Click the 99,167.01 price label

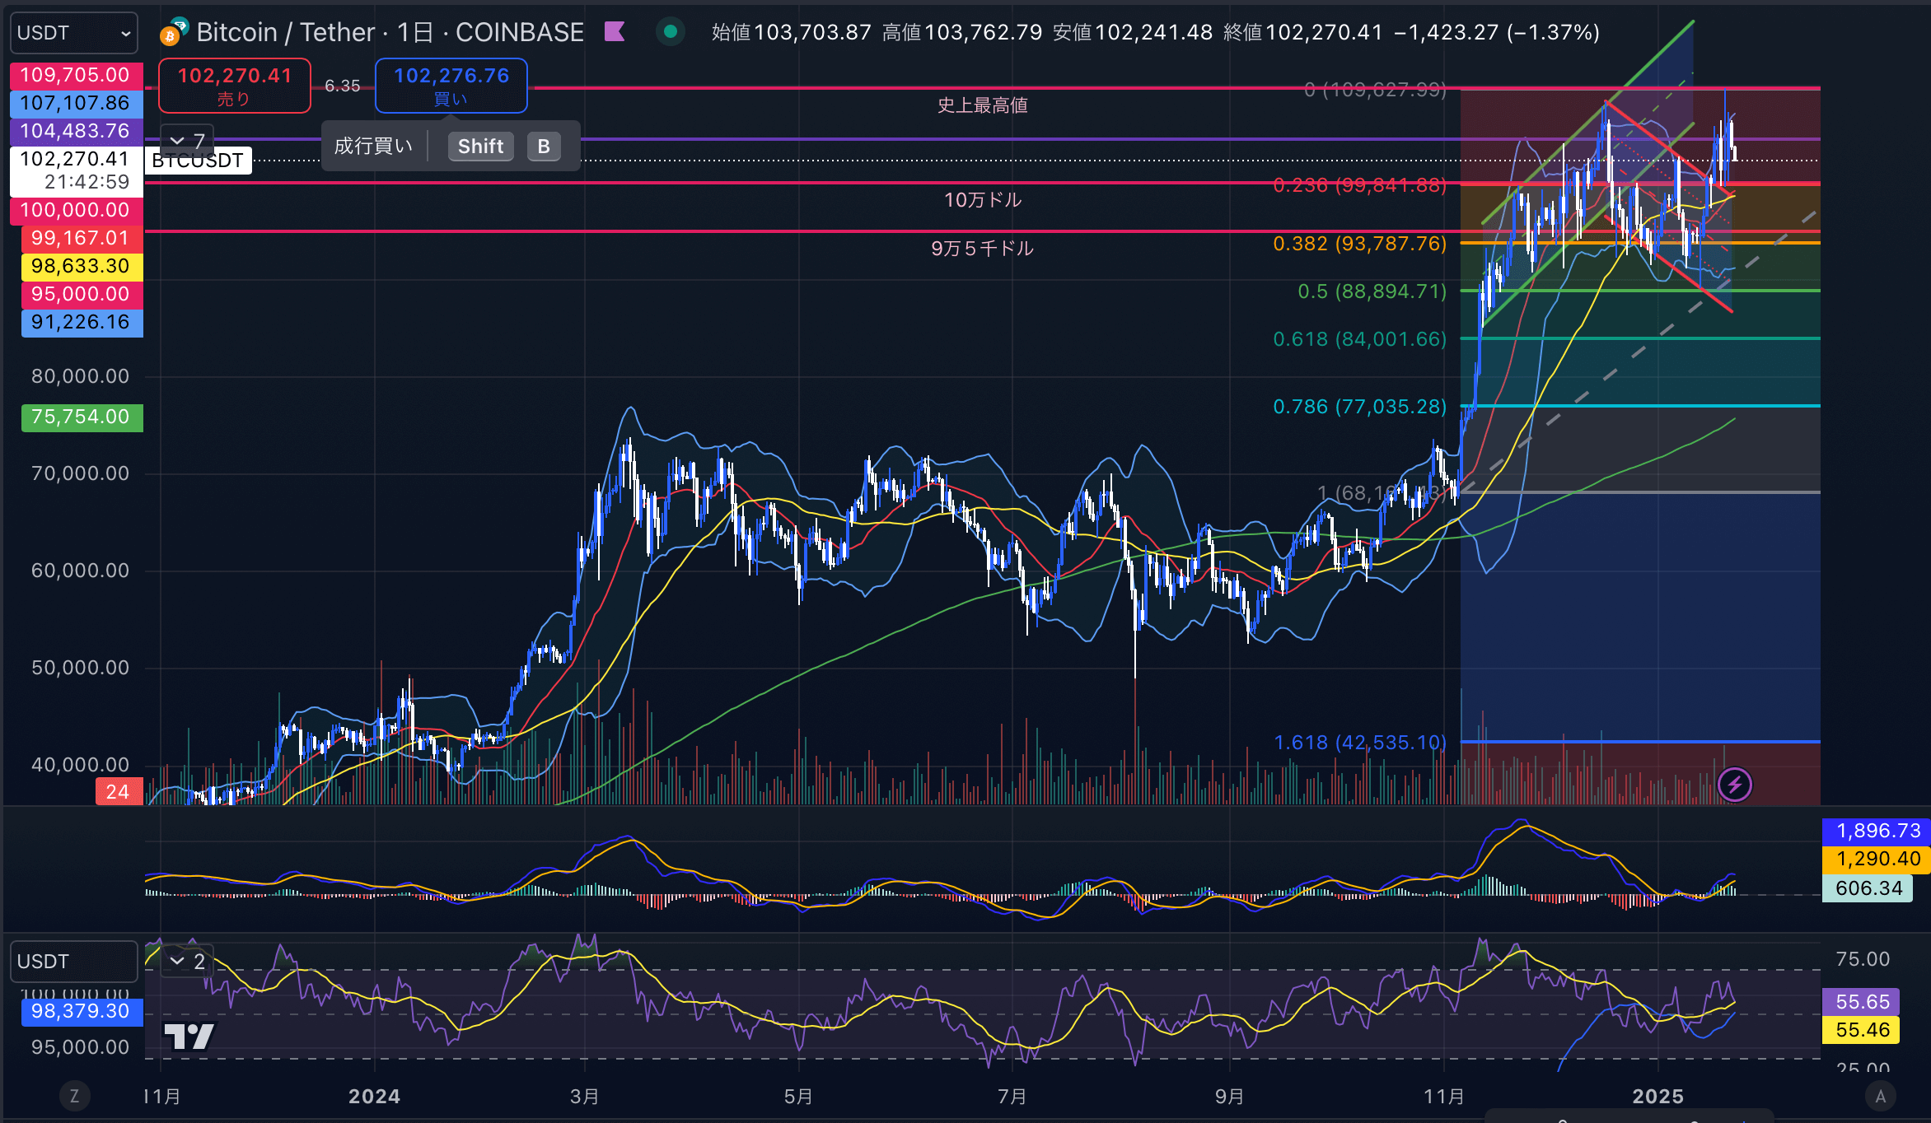pyautogui.click(x=82, y=239)
